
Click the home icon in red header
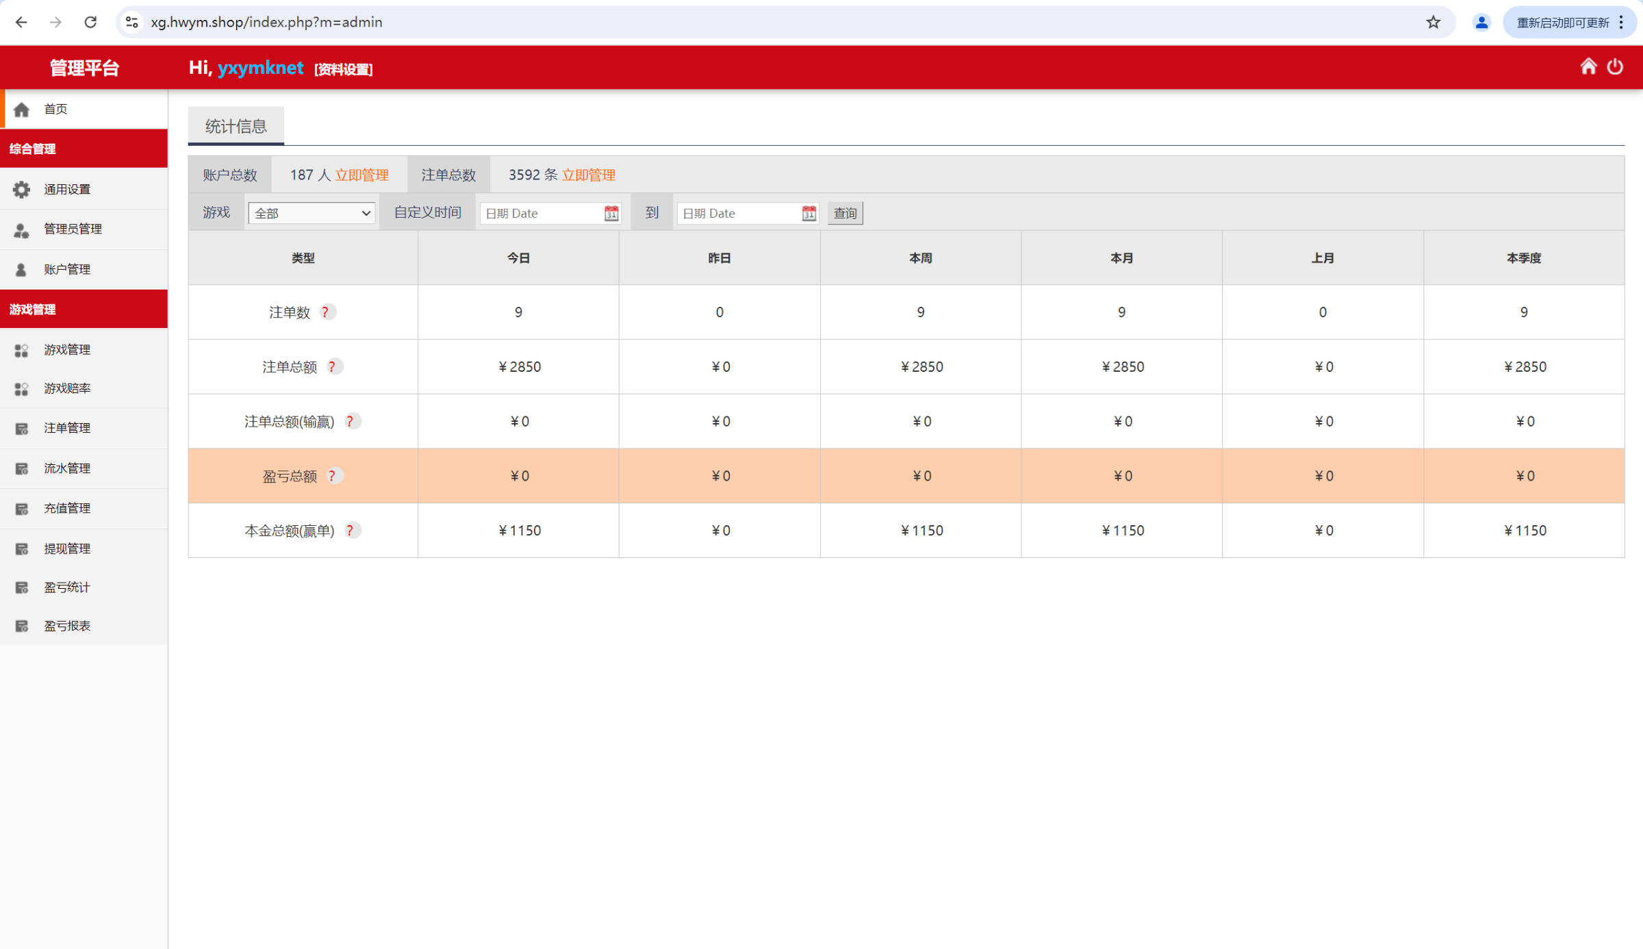pyautogui.click(x=1588, y=66)
